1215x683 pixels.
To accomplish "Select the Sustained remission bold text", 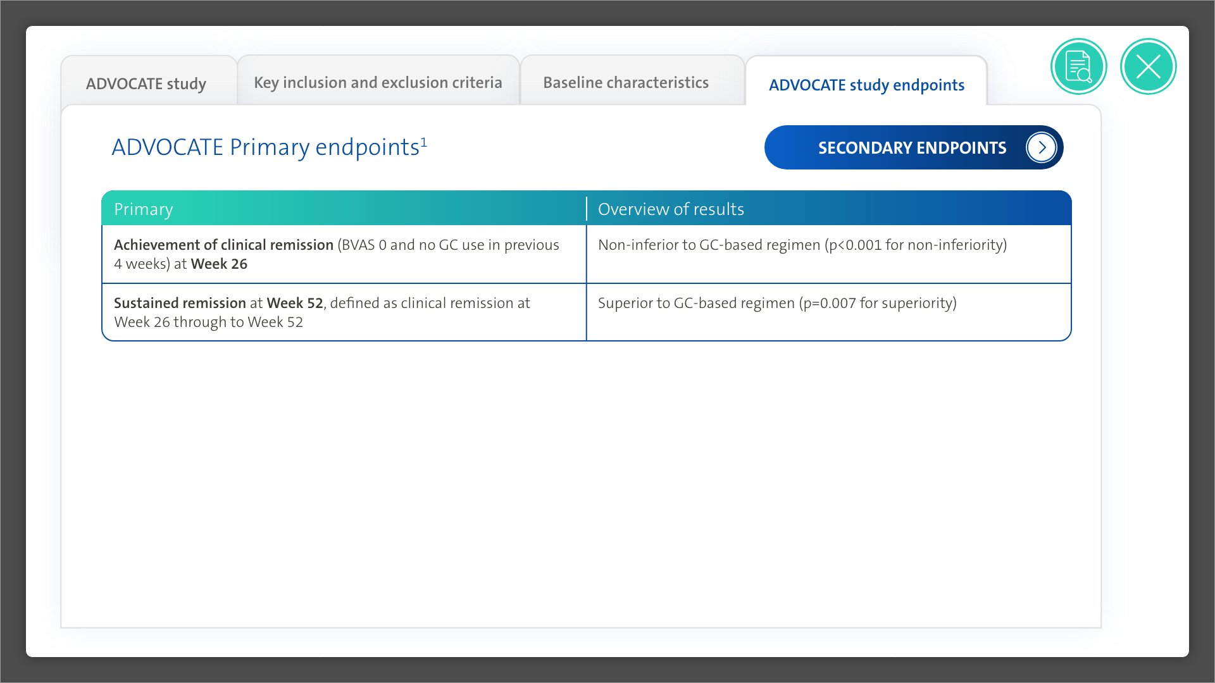I will coord(180,303).
